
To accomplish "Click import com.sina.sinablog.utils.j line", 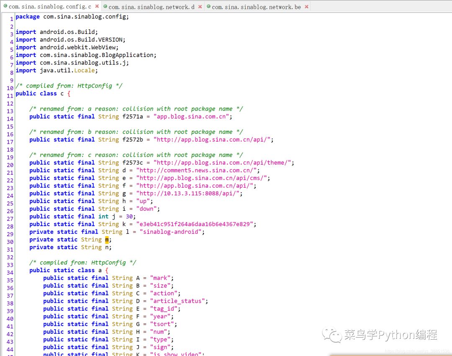I will [x=72, y=62].
